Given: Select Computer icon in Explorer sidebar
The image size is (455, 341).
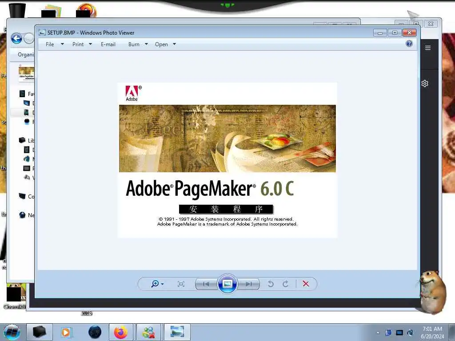Looking at the screenshot, I should tap(22, 196).
